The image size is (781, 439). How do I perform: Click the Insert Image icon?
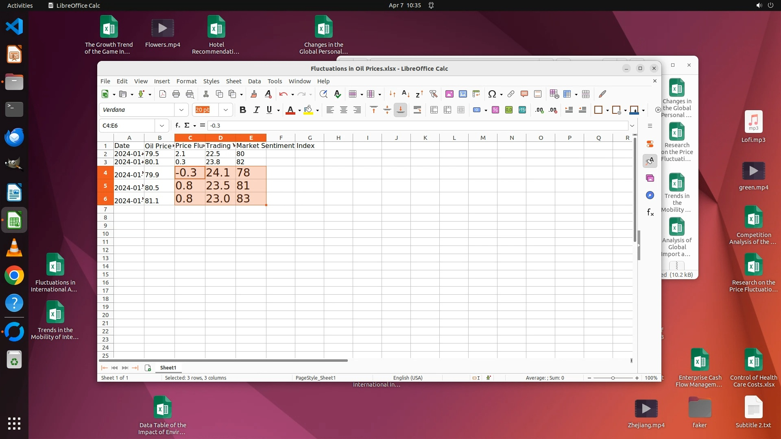[x=449, y=94]
